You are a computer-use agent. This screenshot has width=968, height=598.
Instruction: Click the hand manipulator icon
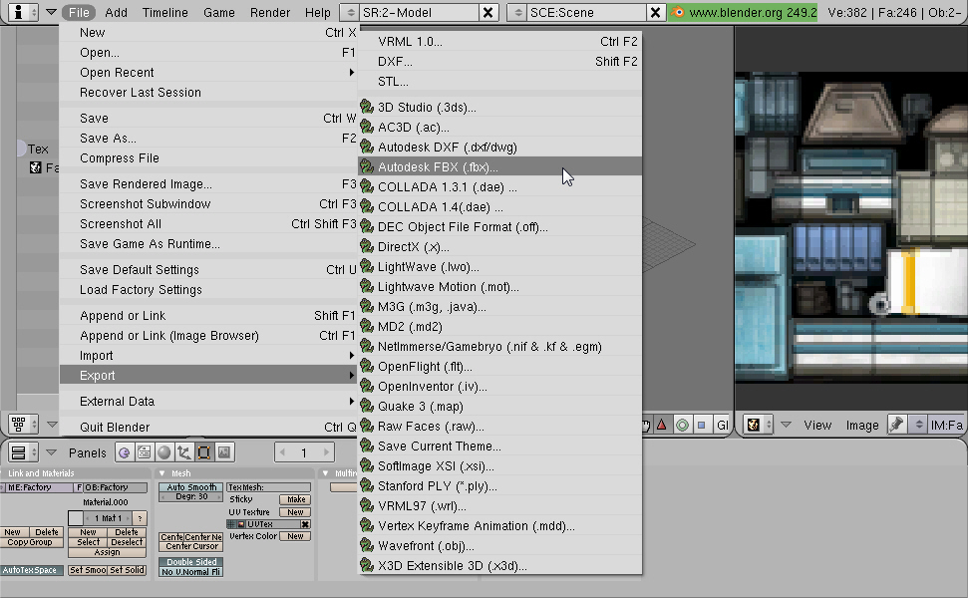646,425
